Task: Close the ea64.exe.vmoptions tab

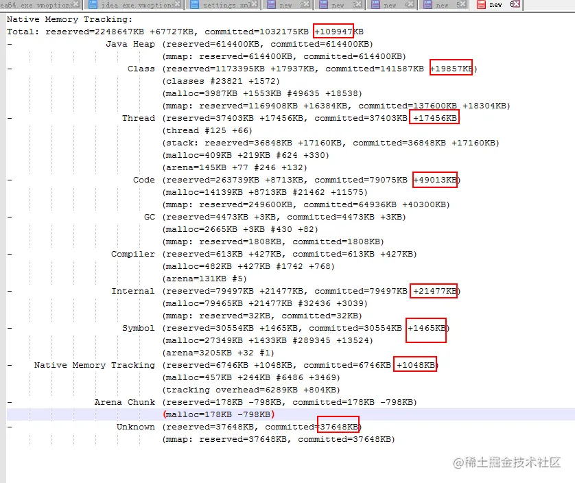Action: (x=76, y=4)
